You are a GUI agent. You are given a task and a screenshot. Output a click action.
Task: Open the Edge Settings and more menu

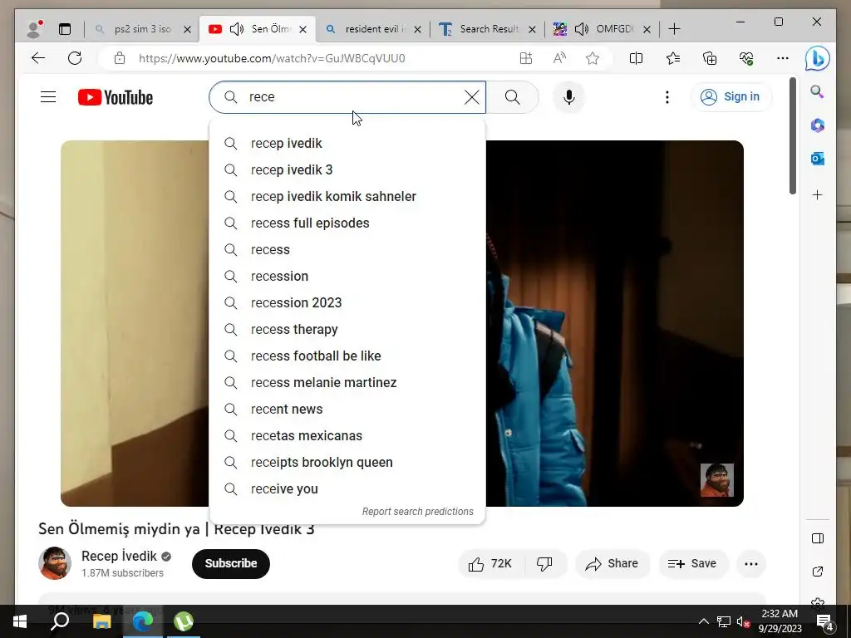(783, 58)
